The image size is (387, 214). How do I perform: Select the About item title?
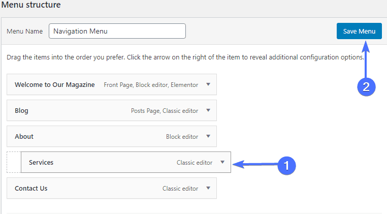click(x=24, y=136)
